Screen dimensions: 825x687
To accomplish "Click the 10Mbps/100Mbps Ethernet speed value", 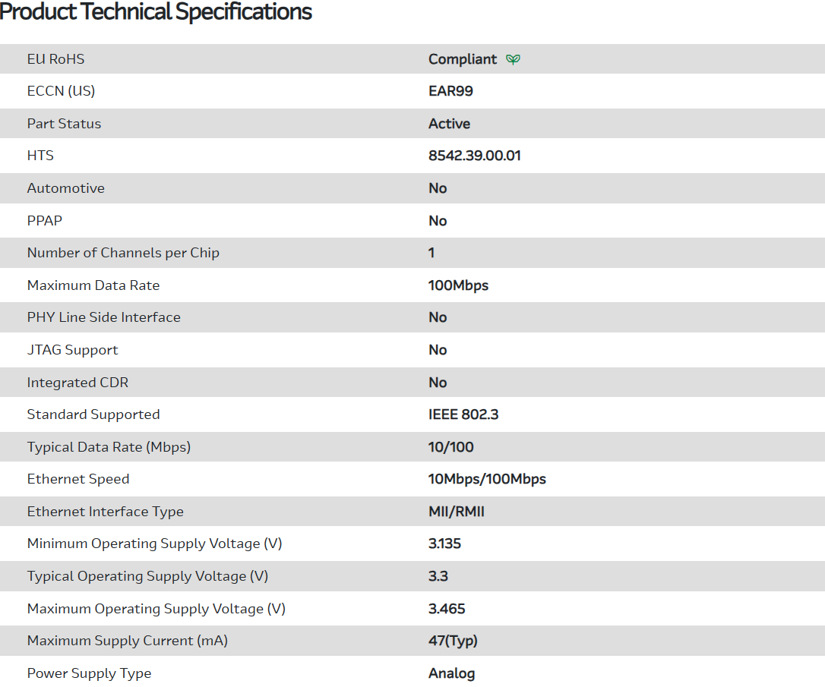I will click(487, 479).
